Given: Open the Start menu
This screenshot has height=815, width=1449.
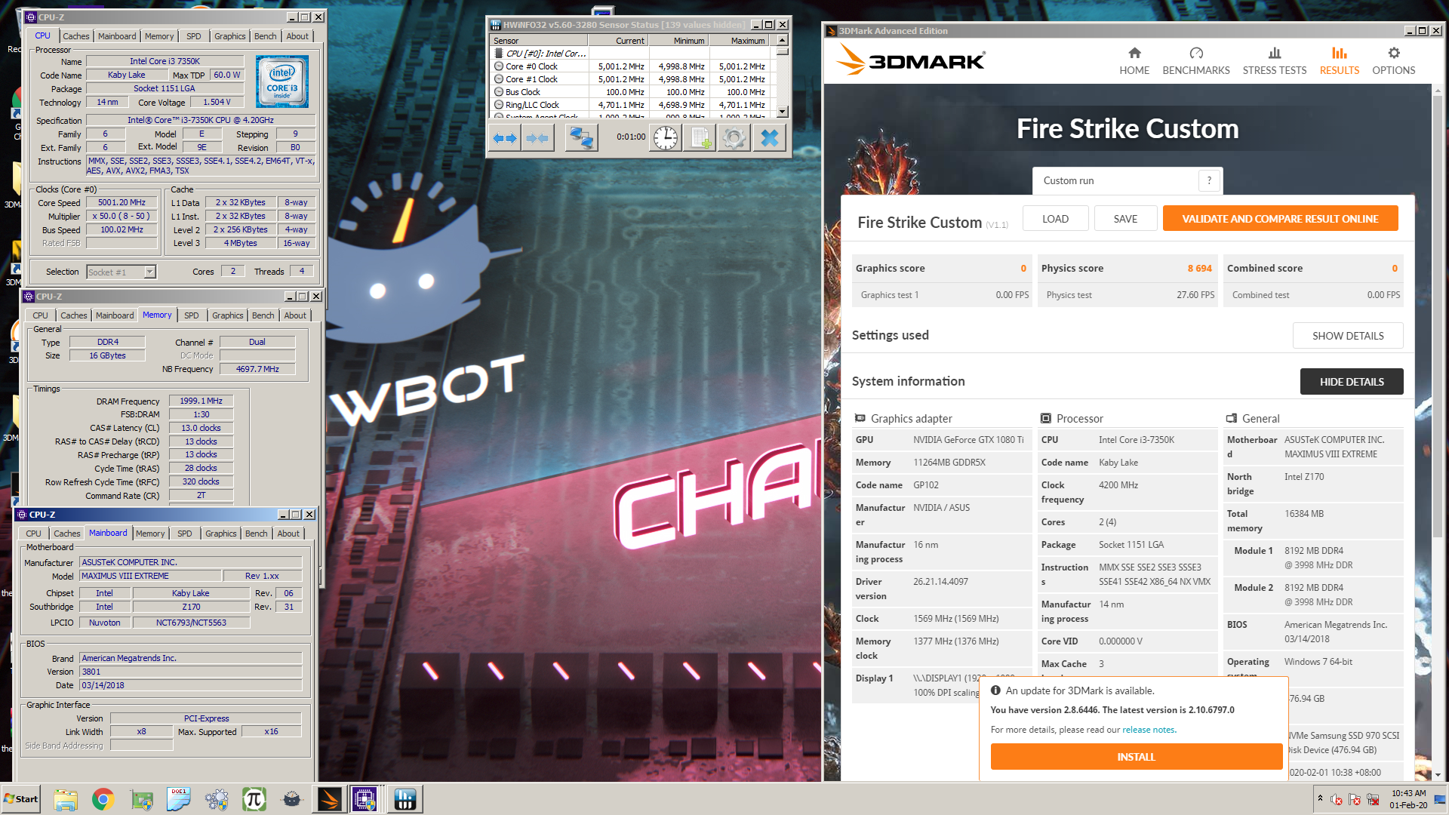Looking at the screenshot, I should (20, 799).
